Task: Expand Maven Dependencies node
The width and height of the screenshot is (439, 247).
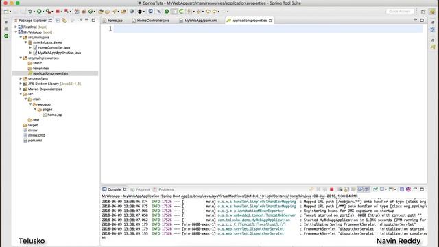Action: (x=21, y=89)
